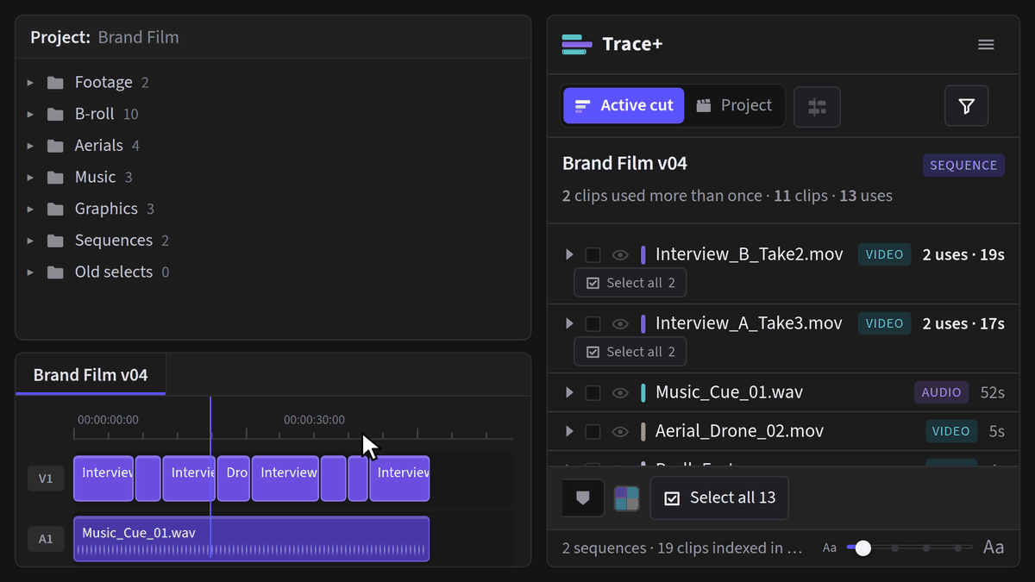
Task: Click the Sequences folder icon
Action: 55,241
